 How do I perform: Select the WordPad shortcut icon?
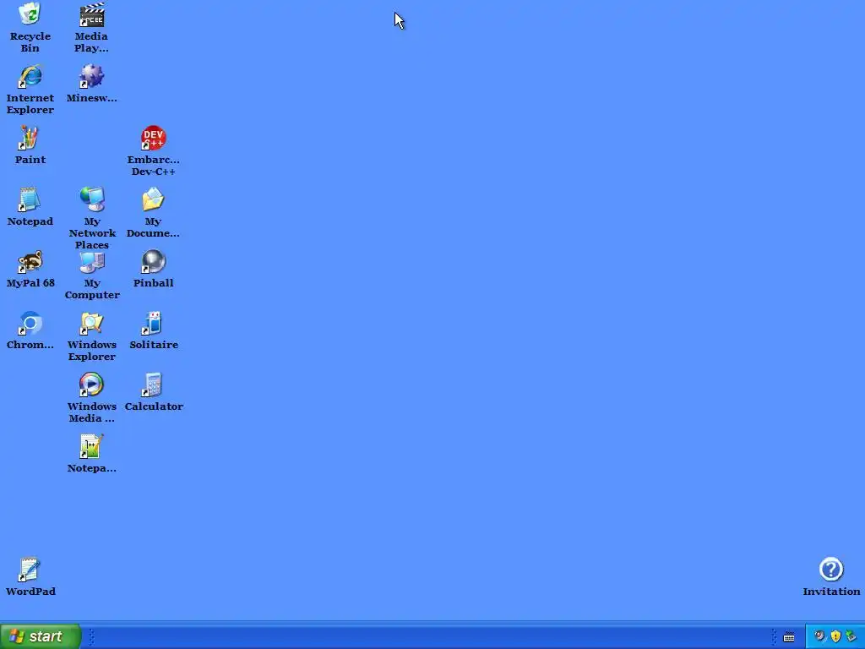pyautogui.click(x=30, y=570)
